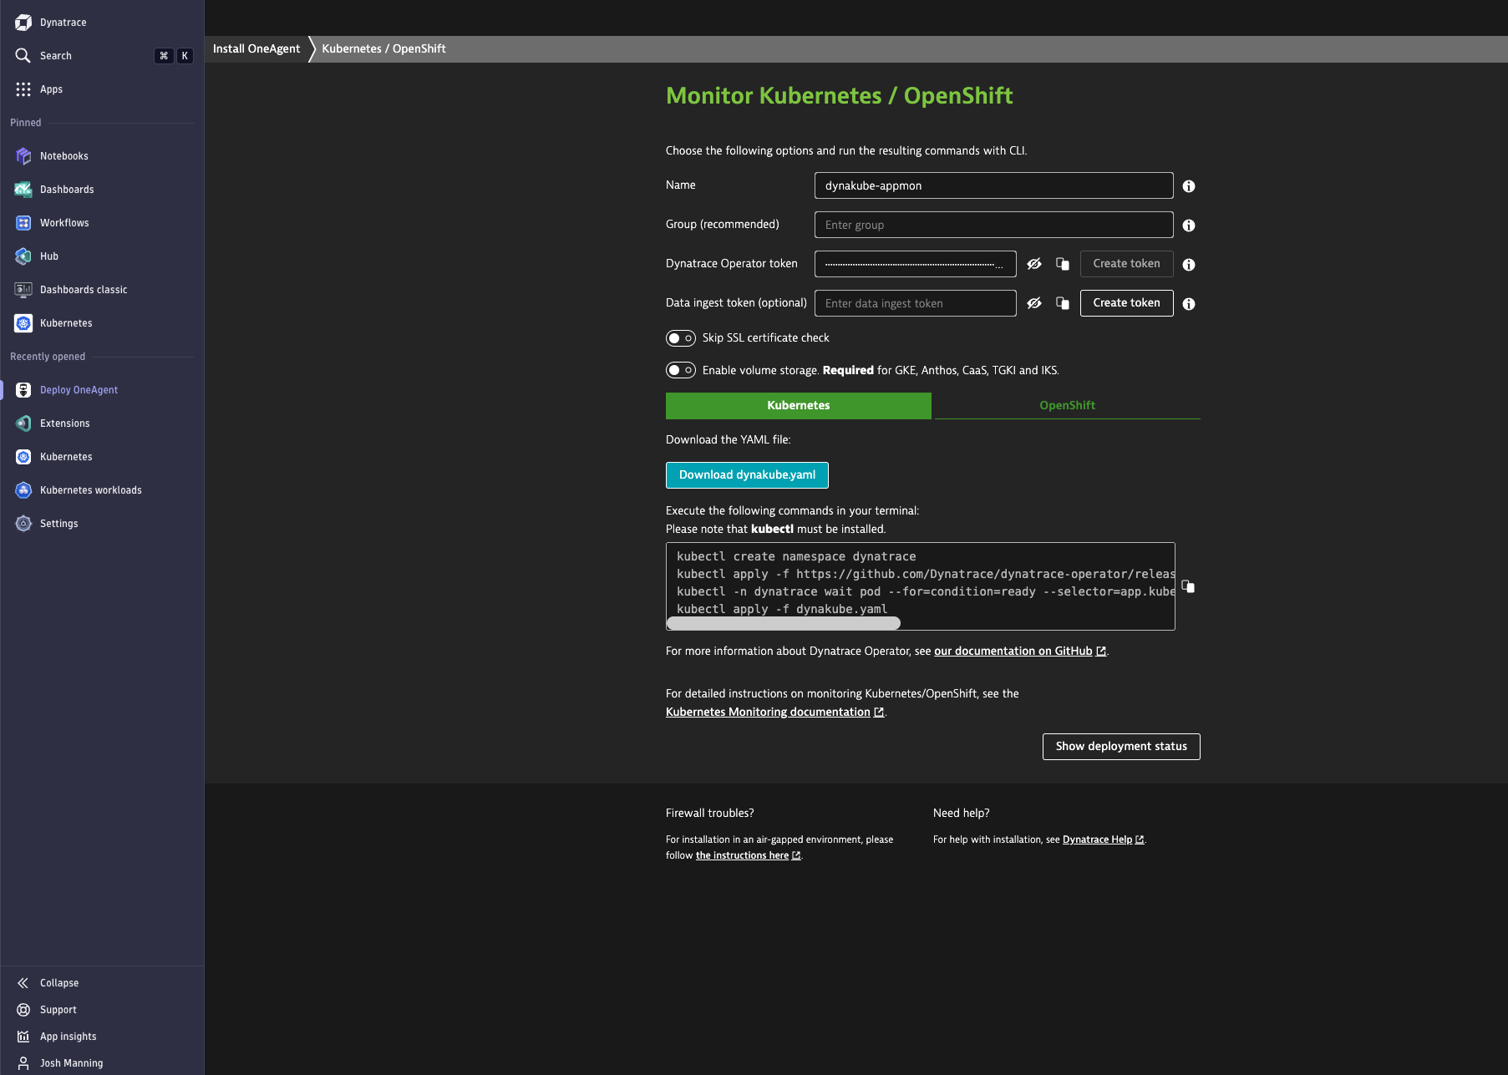
Task: Enable volume storage toggle
Action: point(680,370)
